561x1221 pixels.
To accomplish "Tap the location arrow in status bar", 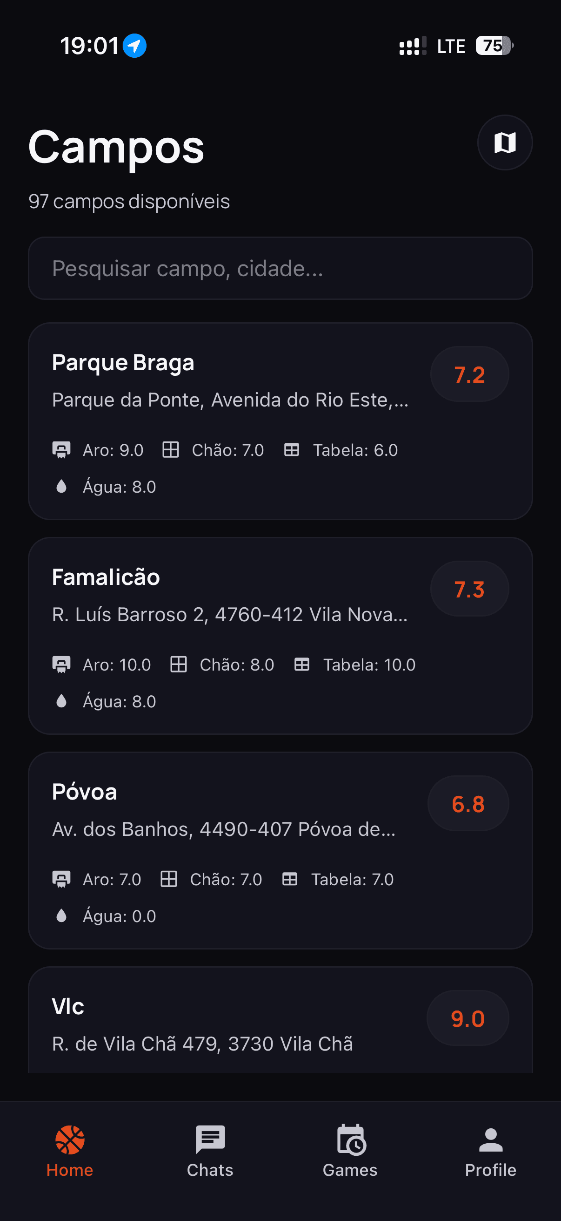I will click(x=134, y=46).
